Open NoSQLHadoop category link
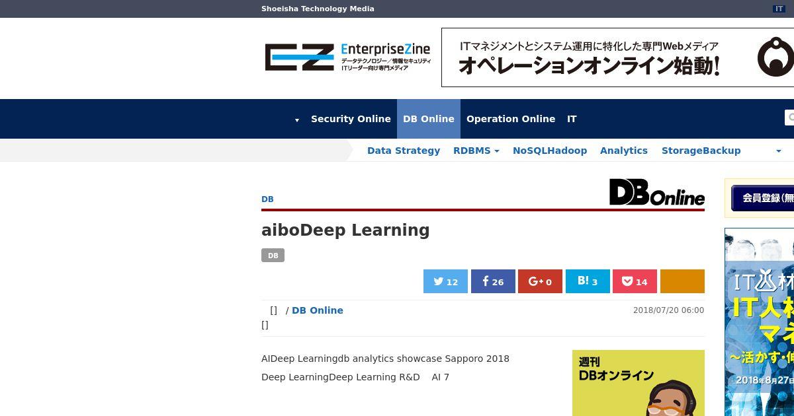Screen dimensions: 794x416 (550, 151)
